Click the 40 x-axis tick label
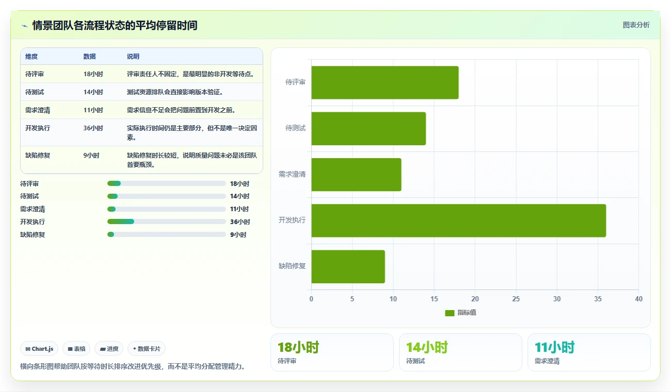The image size is (671, 392). [x=638, y=299]
